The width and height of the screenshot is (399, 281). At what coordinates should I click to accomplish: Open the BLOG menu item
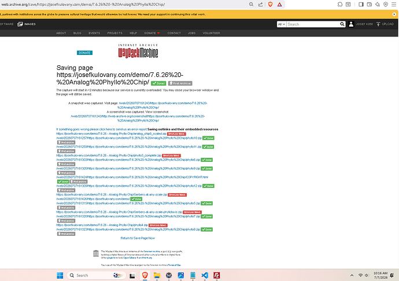point(77,33)
